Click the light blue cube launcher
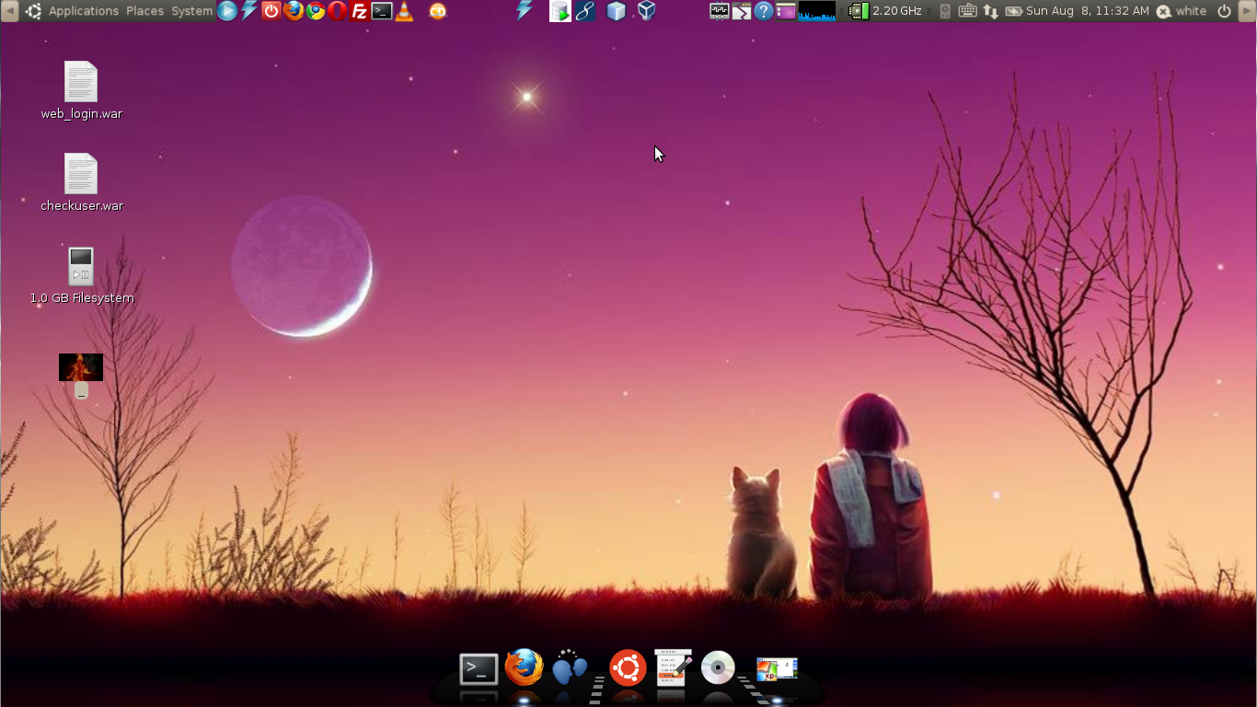1257x707 pixels. pos(617,11)
